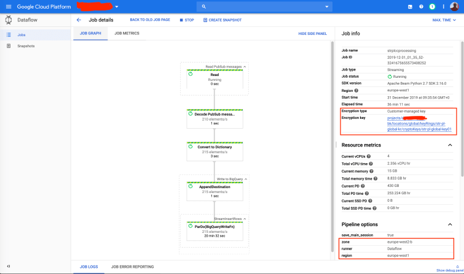Click the Job ID value text
The width and height of the screenshot is (464, 274).
[x=406, y=60]
